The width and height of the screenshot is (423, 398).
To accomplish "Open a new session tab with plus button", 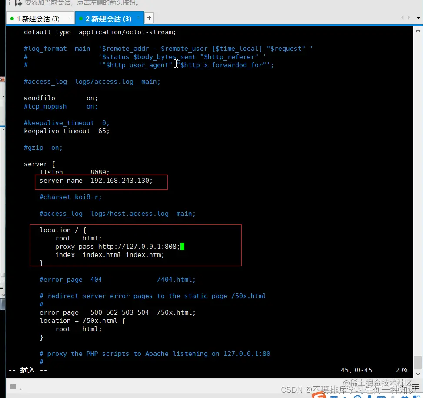I will (x=149, y=18).
